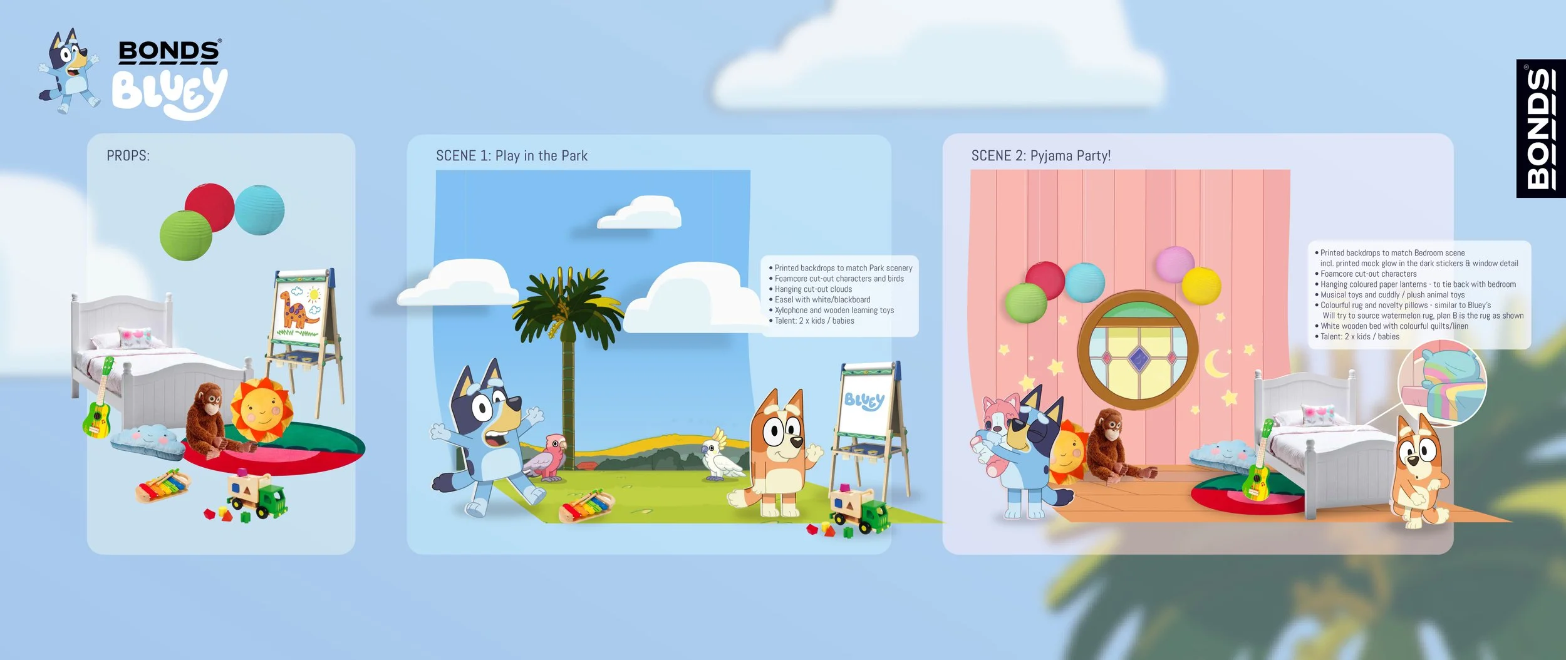This screenshot has width=1566, height=660.
Task: Click the yellow lantern in Scene 2
Action: tap(1201, 286)
